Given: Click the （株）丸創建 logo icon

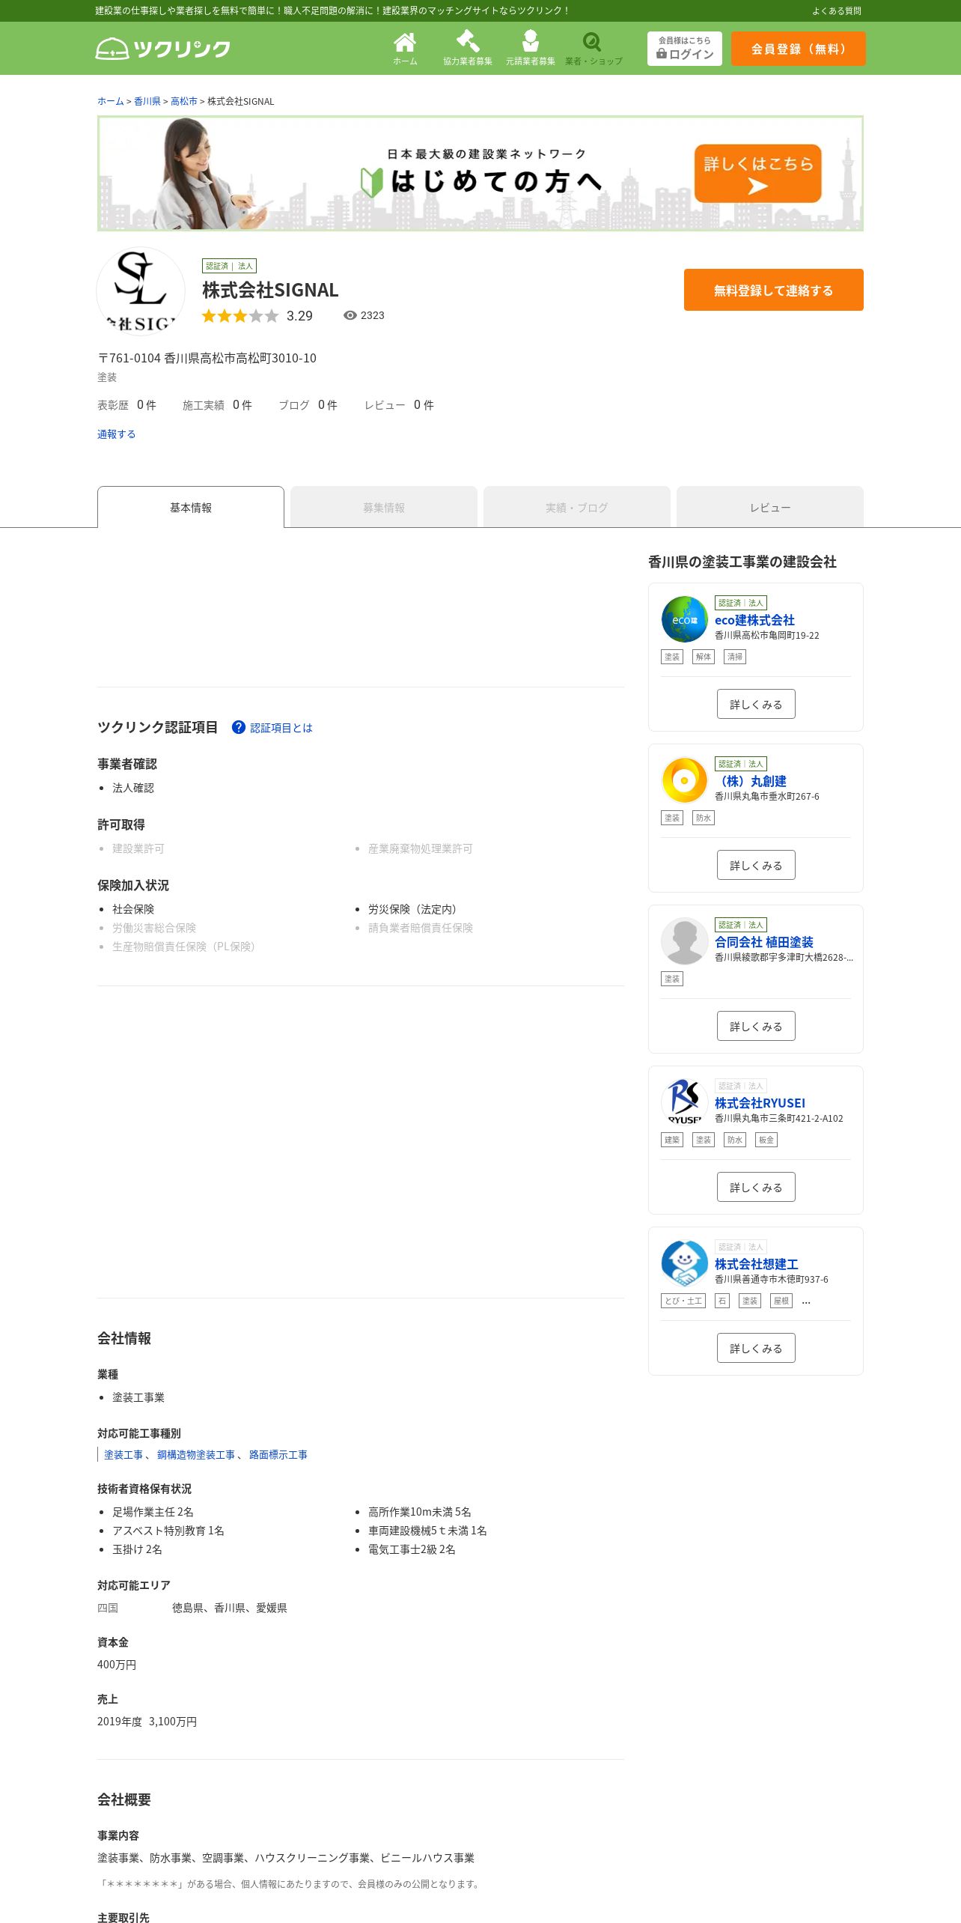Looking at the screenshot, I should (685, 780).
